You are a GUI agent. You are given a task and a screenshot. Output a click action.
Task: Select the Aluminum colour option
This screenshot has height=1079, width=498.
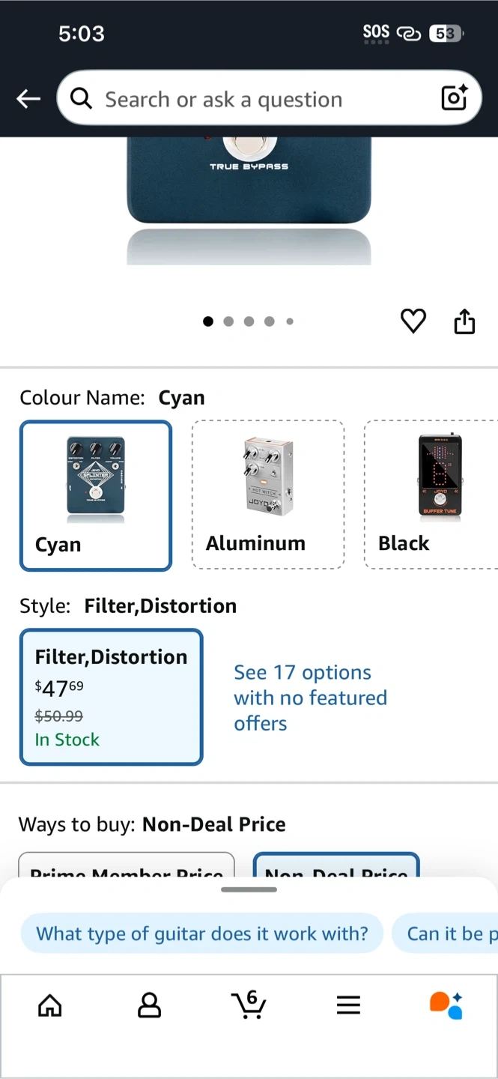coord(268,495)
